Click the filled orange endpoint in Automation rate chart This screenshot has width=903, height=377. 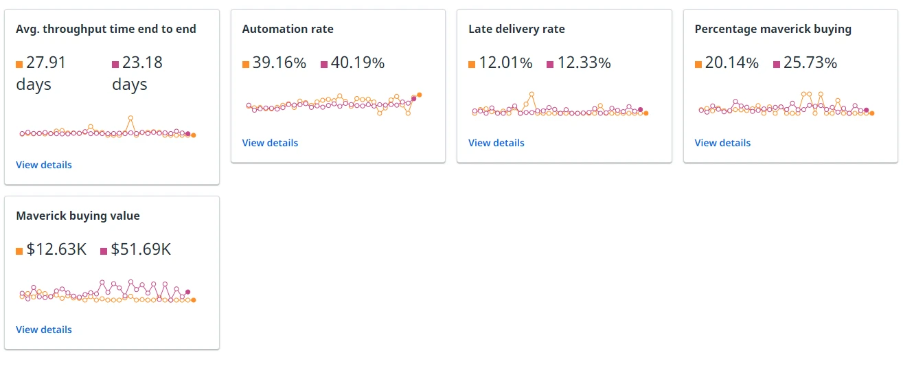[420, 95]
